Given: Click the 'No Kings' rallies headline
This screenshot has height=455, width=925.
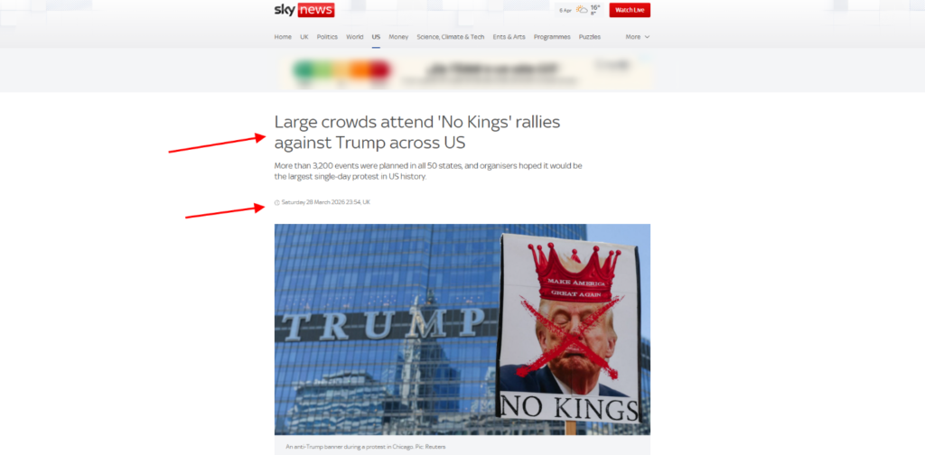Looking at the screenshot, I should tap(416, 132).
